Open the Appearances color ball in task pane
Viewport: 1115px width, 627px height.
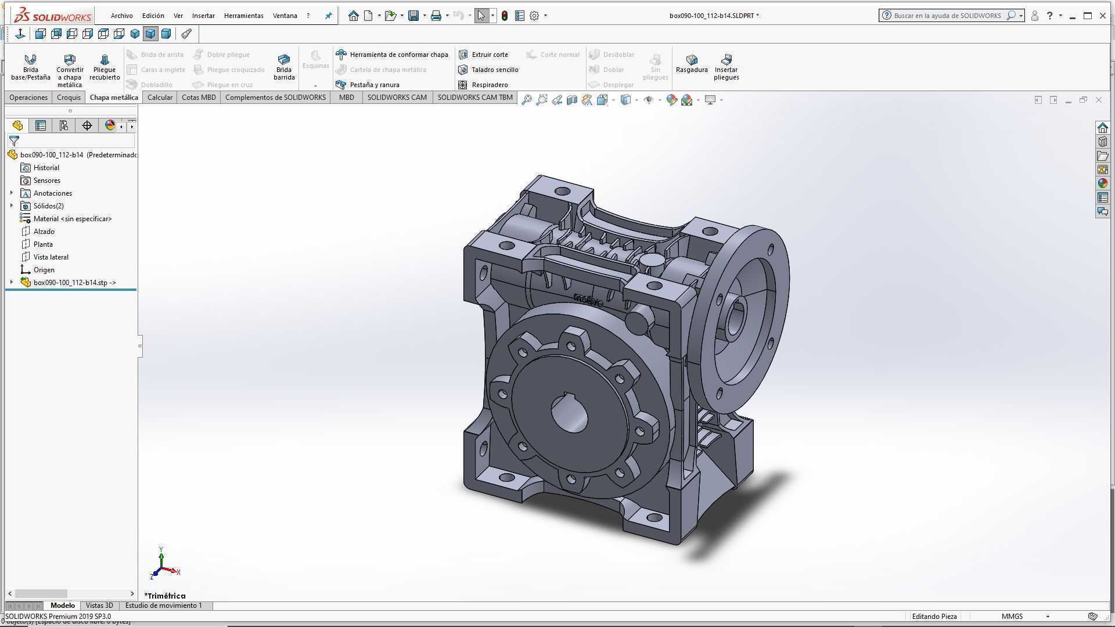(x=1103, y=183)
